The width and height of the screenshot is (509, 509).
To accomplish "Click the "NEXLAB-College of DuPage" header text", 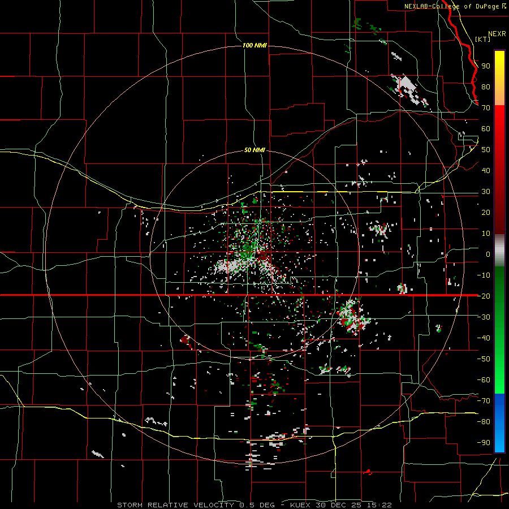I will click(x=452, y=6).
